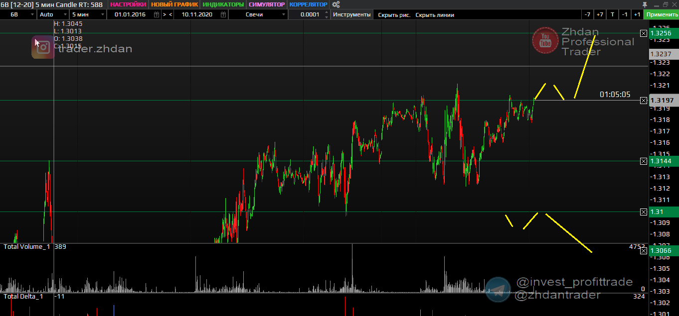Open СИМУЛЯТОР menu
Viewport: 679px width, 316px height.
tap(267, 4)
